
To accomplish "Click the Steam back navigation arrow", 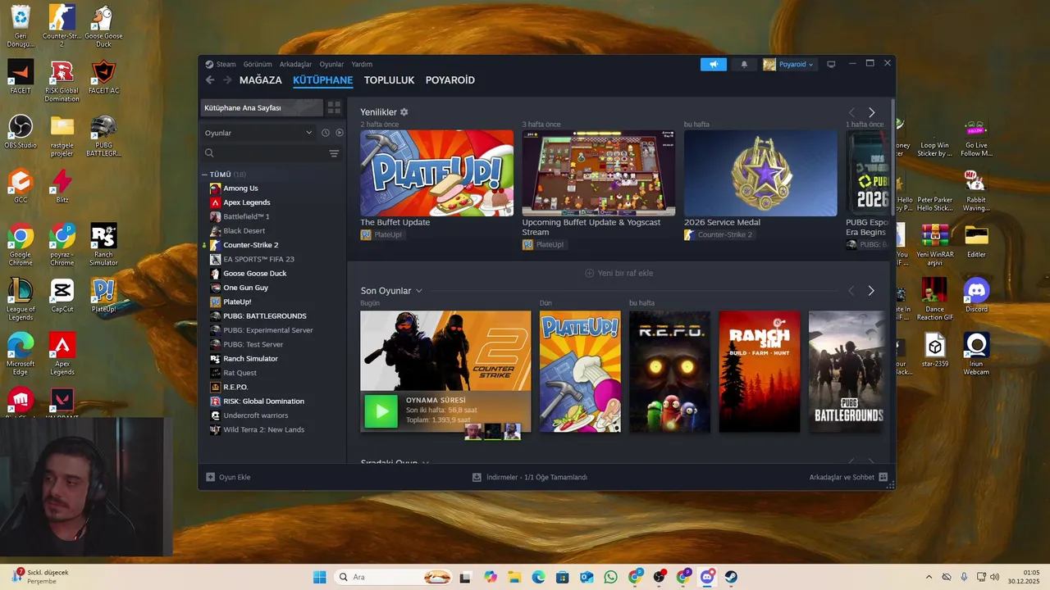I will (x=210, y=80).
